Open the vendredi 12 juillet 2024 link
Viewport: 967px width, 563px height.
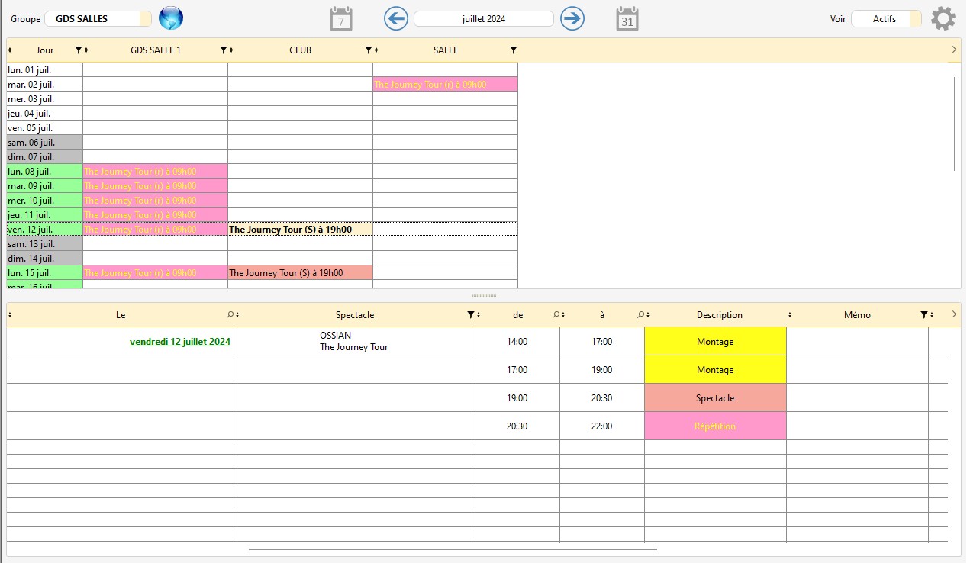(180, 342)
